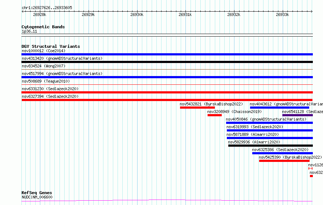This screenshot has height=205, width=323.
Task: Click the RefSeq Genes track heading
Action: click(37, 193)
